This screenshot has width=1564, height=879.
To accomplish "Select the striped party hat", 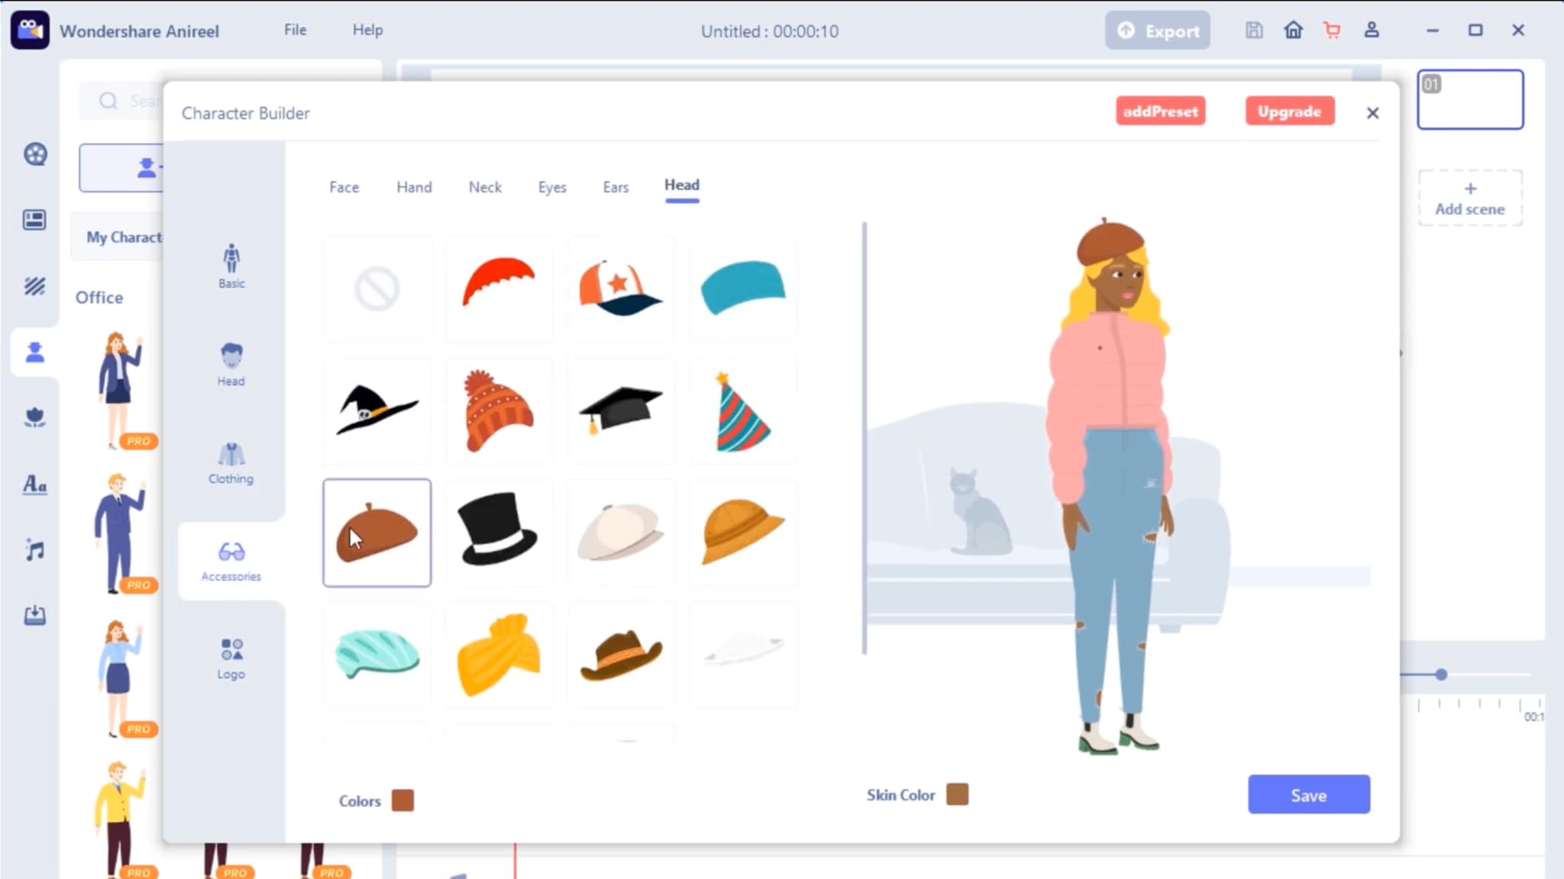I will pos(742,412).
